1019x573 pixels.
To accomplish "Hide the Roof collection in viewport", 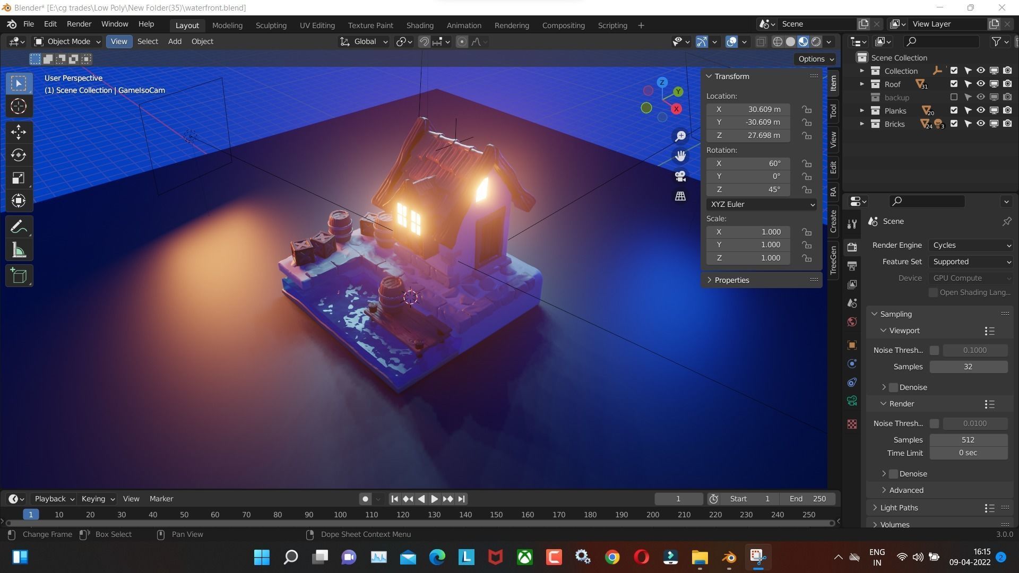I will [981, 84].
